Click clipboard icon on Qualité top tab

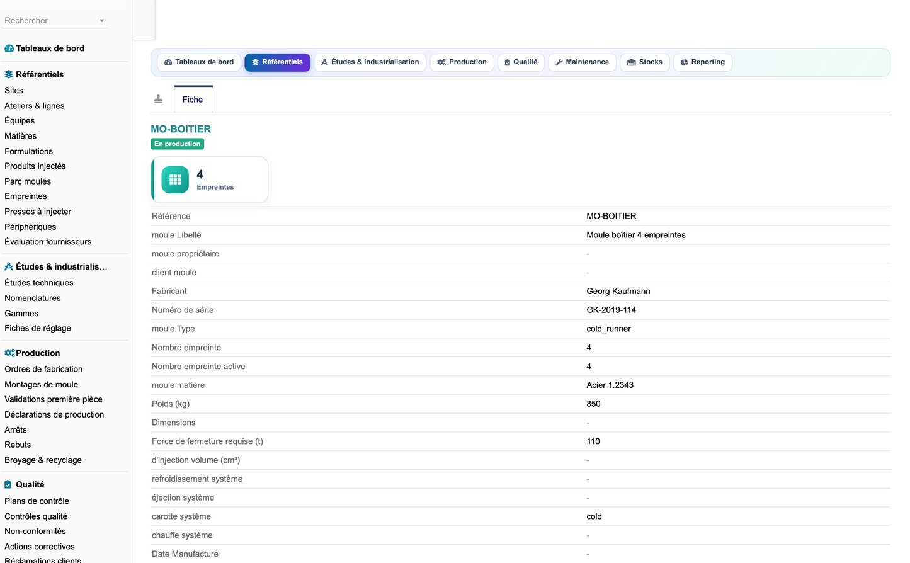508,62
